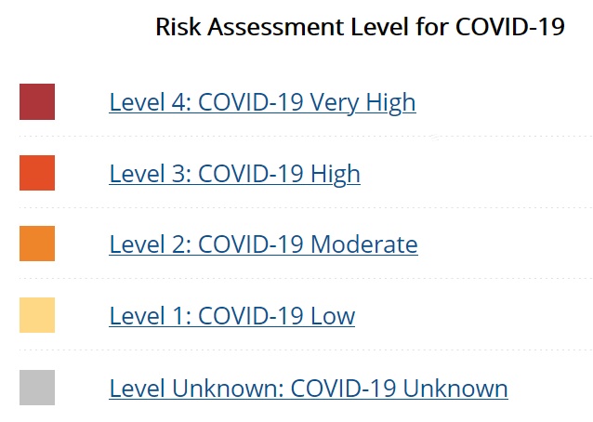
Task: Click the pale yellow Level 1 swatch
Action: pos(37,315)
